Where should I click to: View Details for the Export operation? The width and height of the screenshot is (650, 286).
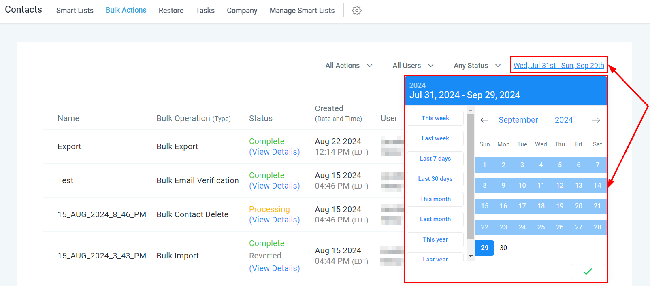point(275,152)
